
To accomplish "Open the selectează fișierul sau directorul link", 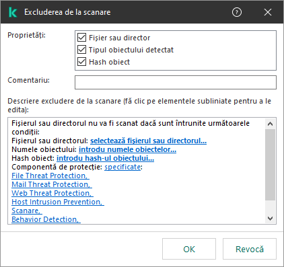I will 148,141.
